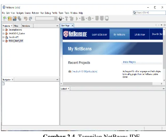Screen dimensions: 166x137
Task: Open the recent project link under Recent Projects
Action: tap(85, 71)
